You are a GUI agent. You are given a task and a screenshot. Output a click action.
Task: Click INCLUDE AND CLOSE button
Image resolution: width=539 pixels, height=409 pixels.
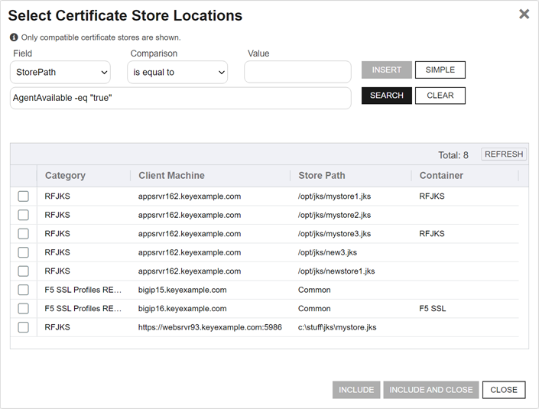(x=431, y=390)
